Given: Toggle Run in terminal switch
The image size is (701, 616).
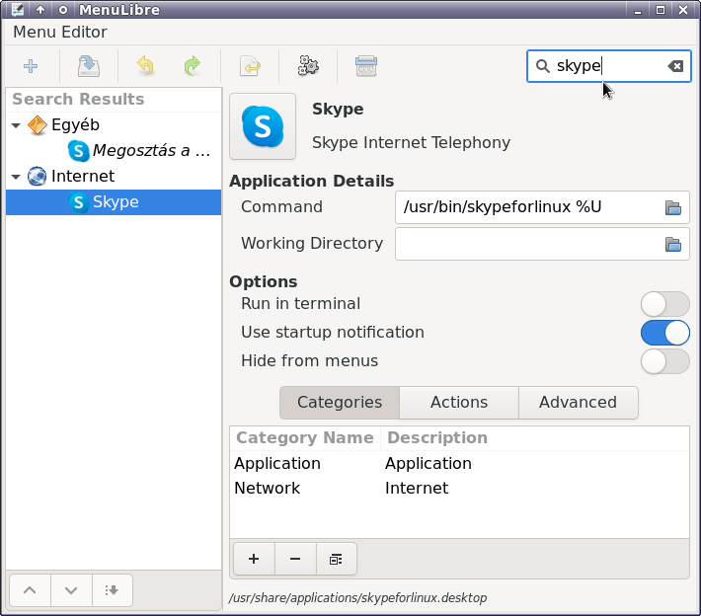Looking at the screenshot, I should pos(664,304).
